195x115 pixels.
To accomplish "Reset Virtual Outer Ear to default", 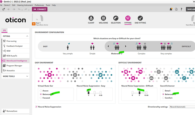I will click(53, 94).
